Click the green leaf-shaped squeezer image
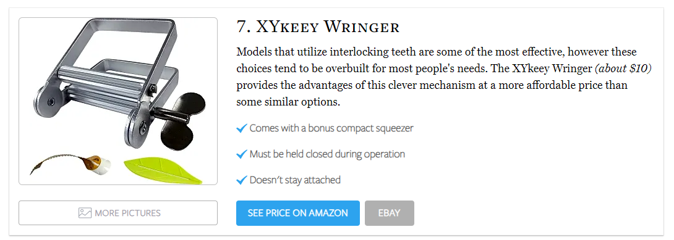 tap(163, 171)
